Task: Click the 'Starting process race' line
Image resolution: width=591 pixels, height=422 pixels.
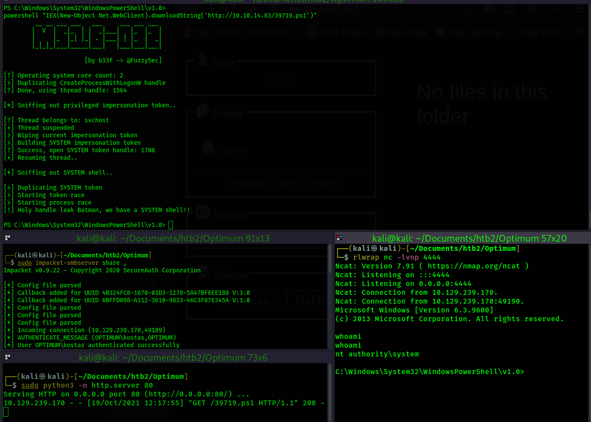Action: pos(48,202)
